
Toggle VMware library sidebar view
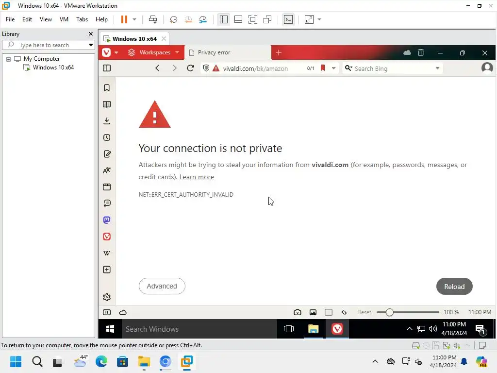coord(223,19)
